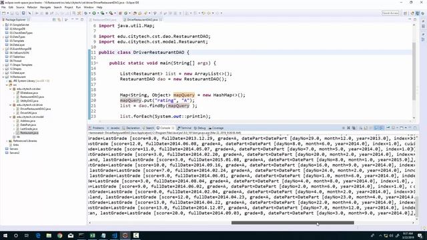Toggle Scroll Lock in Console toolbar
The image size is (427, 240).
(x=366, y=128)
